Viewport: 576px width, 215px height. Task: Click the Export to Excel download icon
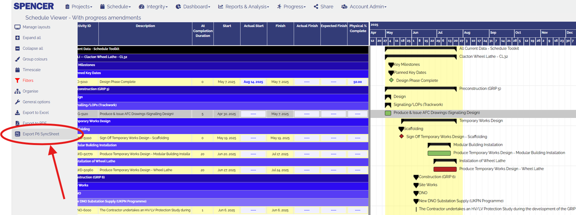[17, 113]
